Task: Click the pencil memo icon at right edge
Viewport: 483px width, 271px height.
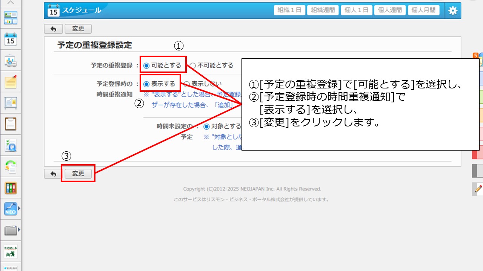Action: point(478,189)
